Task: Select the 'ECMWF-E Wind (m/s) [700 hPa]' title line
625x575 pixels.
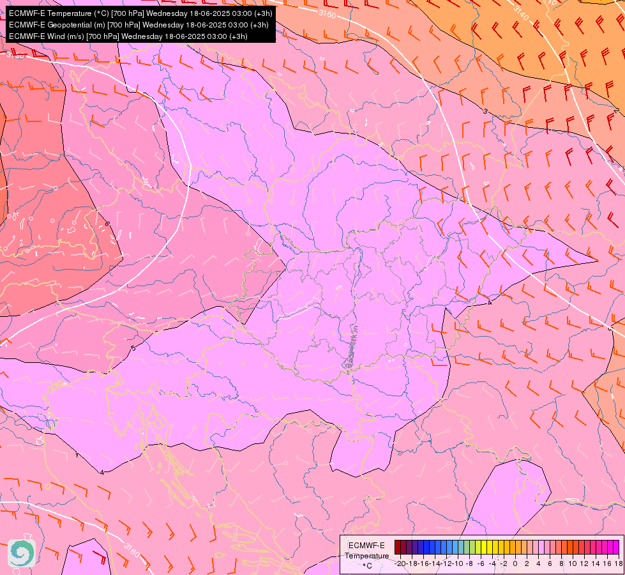Action: tap(128, 36)
